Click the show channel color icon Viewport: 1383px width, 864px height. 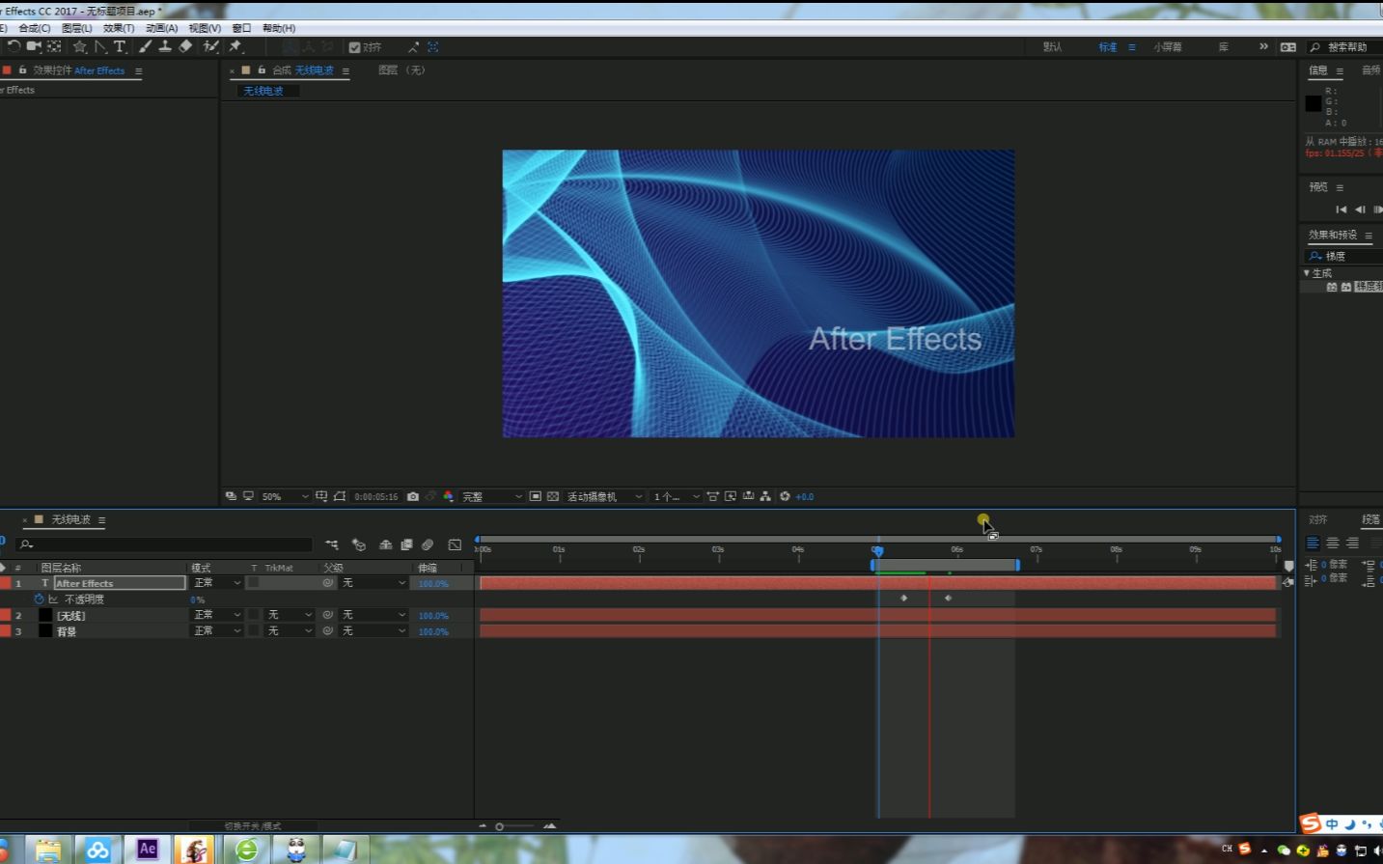click(449, 496)
